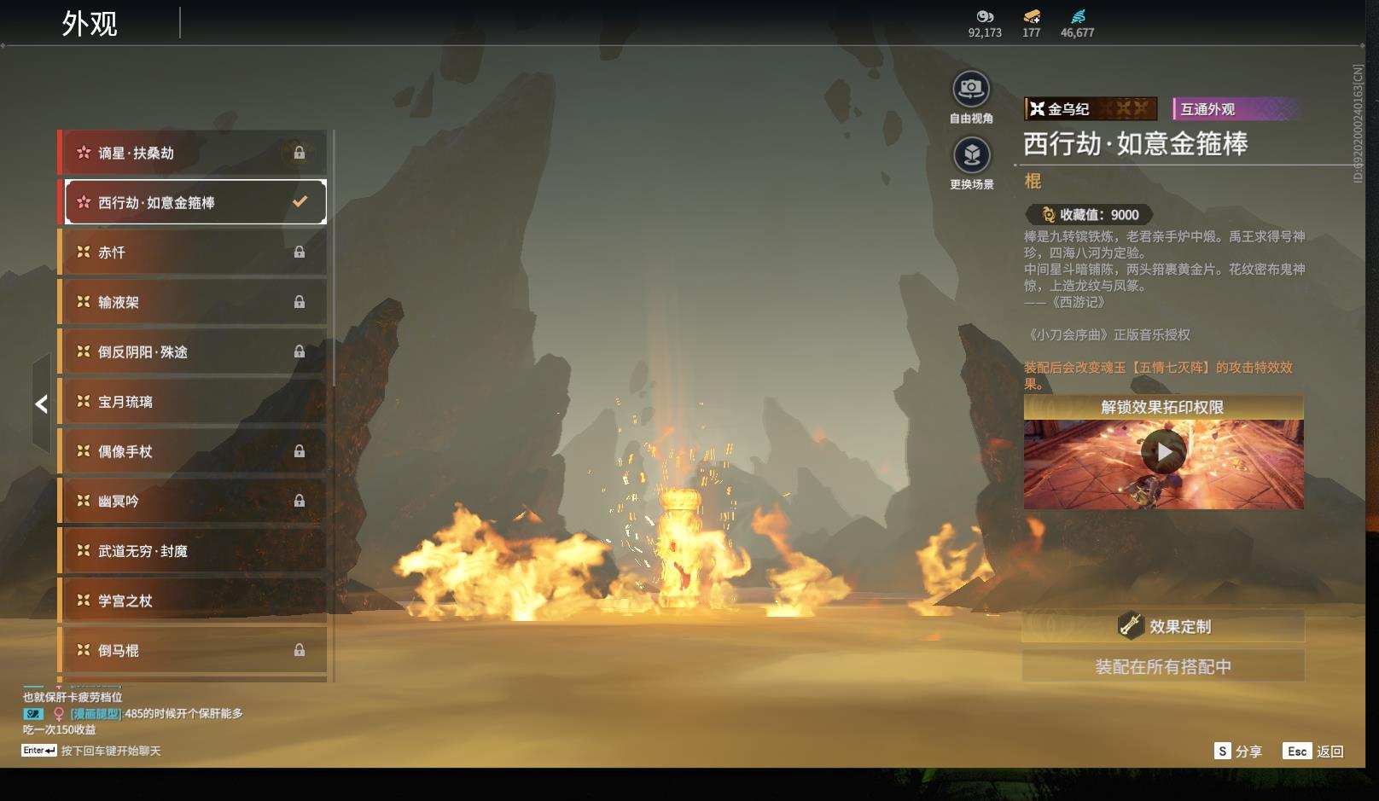
Task: Click the rarity icon beside 学宫之杖
Action: (x=84, y=600)
